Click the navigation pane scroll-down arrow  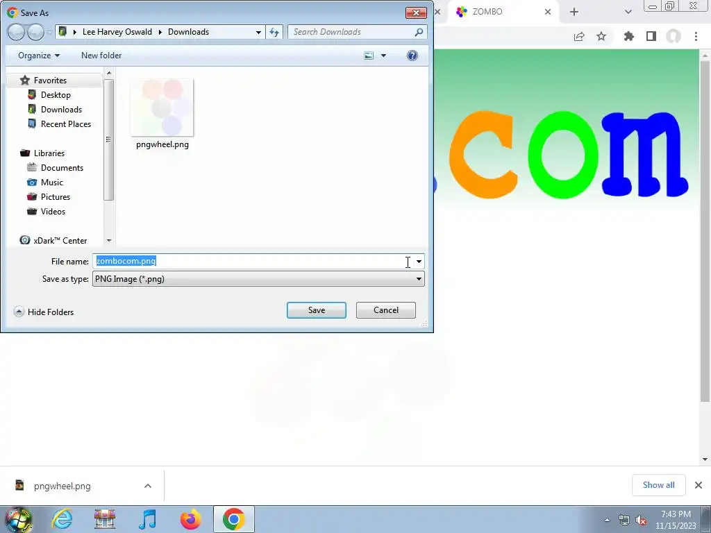(109, 241)
